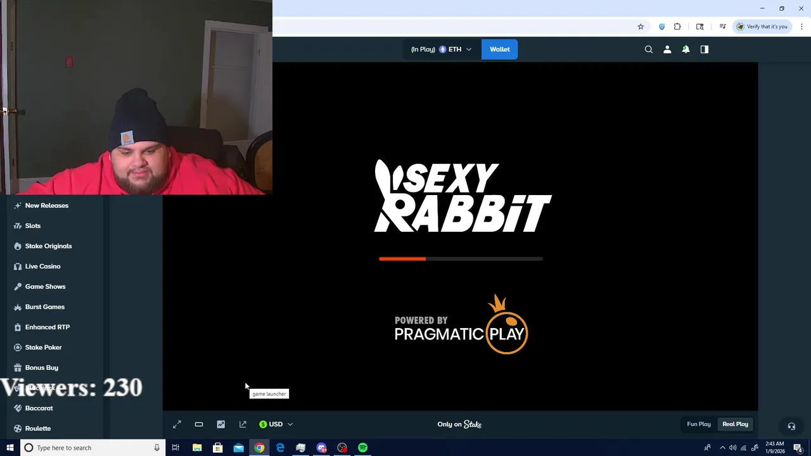Viewport: 811px width, 456px height.
Task: Bookmark this page with the star icon
Action: point(641,27)
